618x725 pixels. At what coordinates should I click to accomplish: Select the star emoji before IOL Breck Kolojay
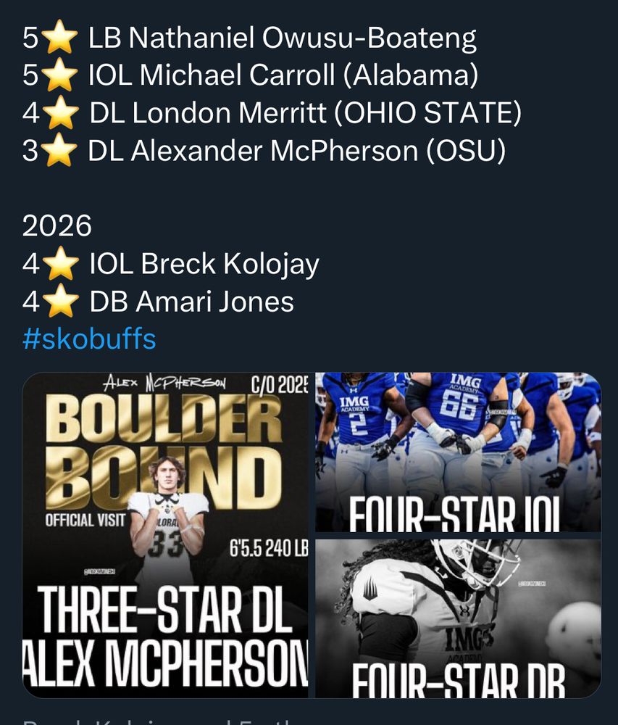coord(60,263)
